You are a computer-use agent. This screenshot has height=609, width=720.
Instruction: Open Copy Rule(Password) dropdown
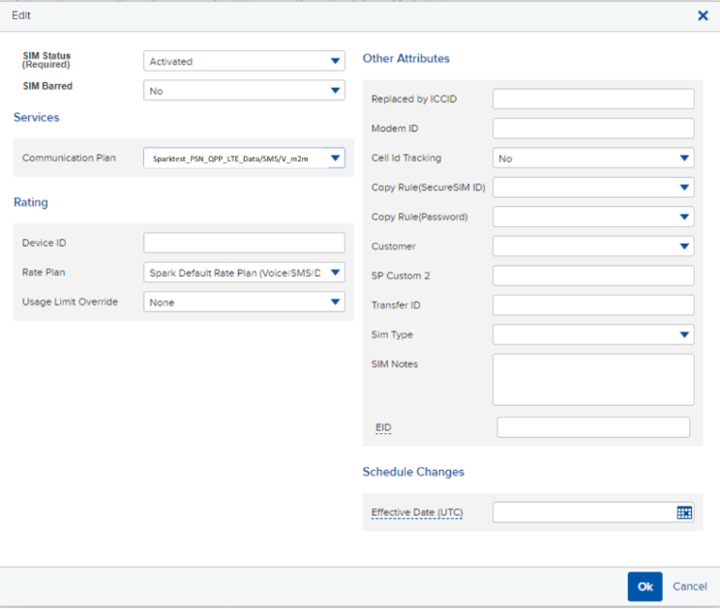[592, 217]
